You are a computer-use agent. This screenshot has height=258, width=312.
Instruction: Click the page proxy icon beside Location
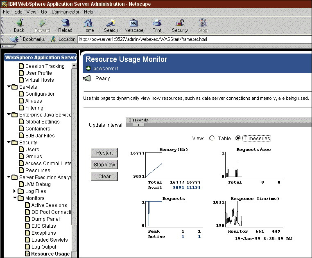point(53,39)
